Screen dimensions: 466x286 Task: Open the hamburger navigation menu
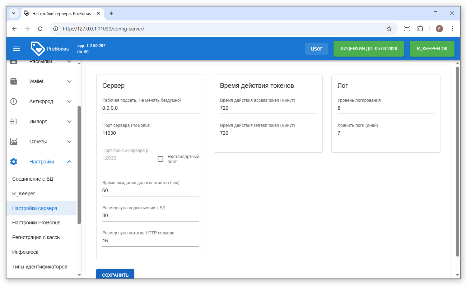pos(17,49)
